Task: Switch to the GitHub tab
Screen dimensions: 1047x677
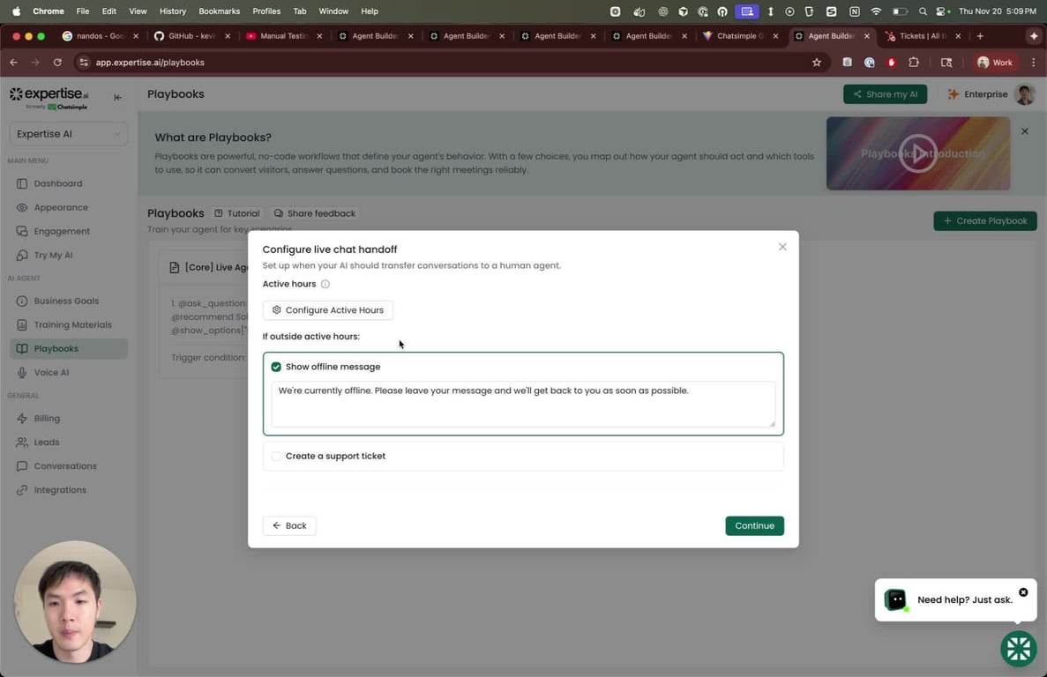Action: (191, 36)
